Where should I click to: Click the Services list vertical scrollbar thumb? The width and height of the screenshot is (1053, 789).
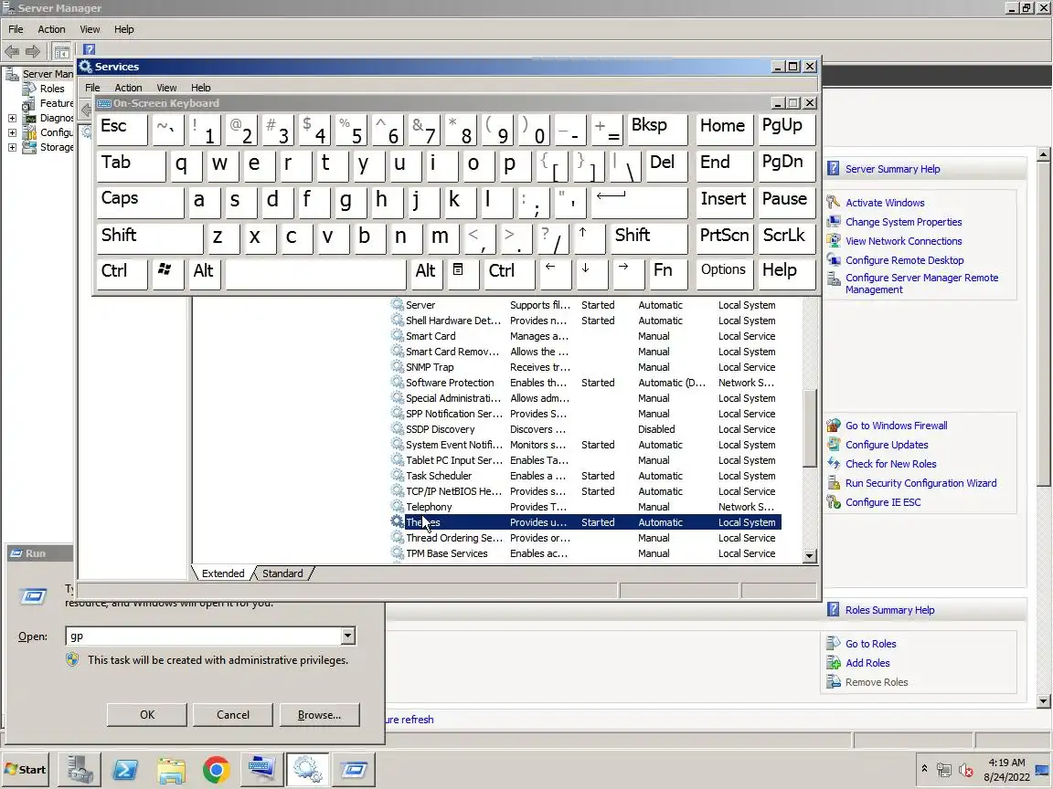pyautogui.click(x=810, y=428)
